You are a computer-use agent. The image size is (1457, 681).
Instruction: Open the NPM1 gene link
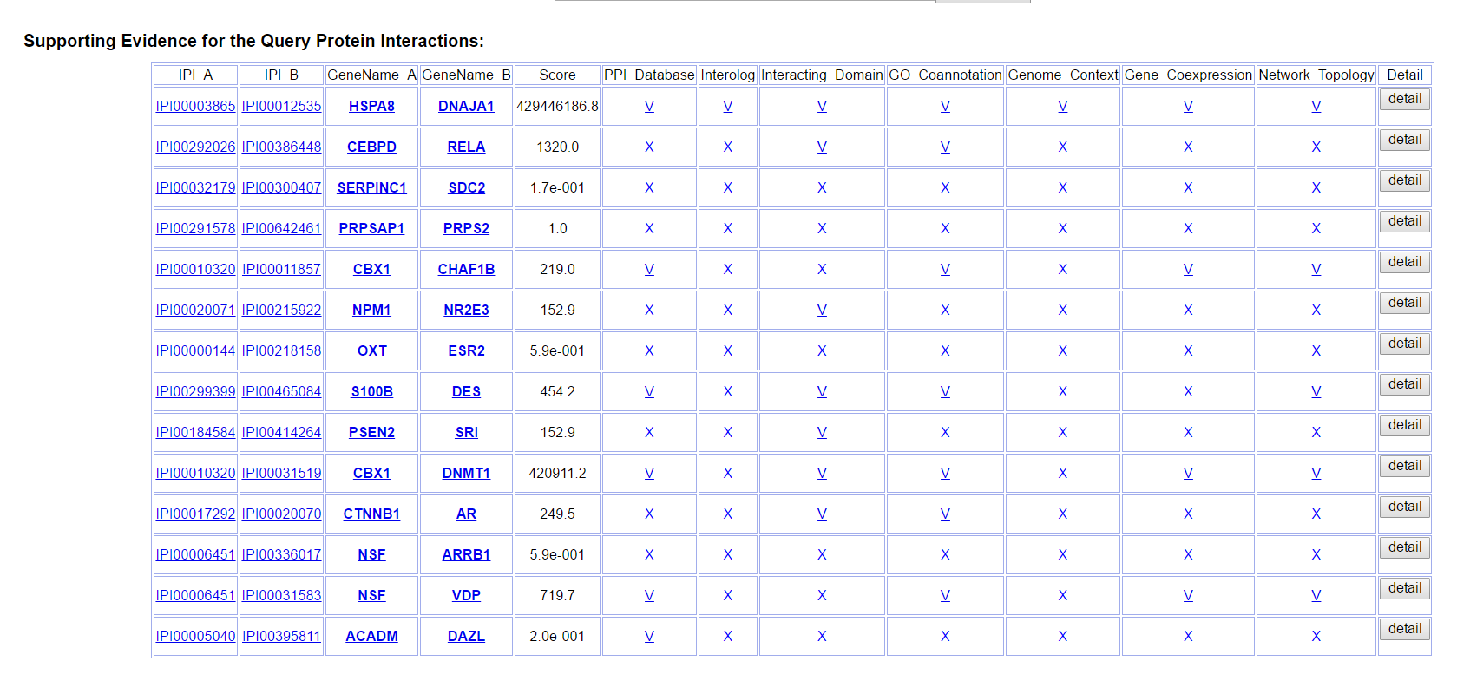tap(371, 310)
